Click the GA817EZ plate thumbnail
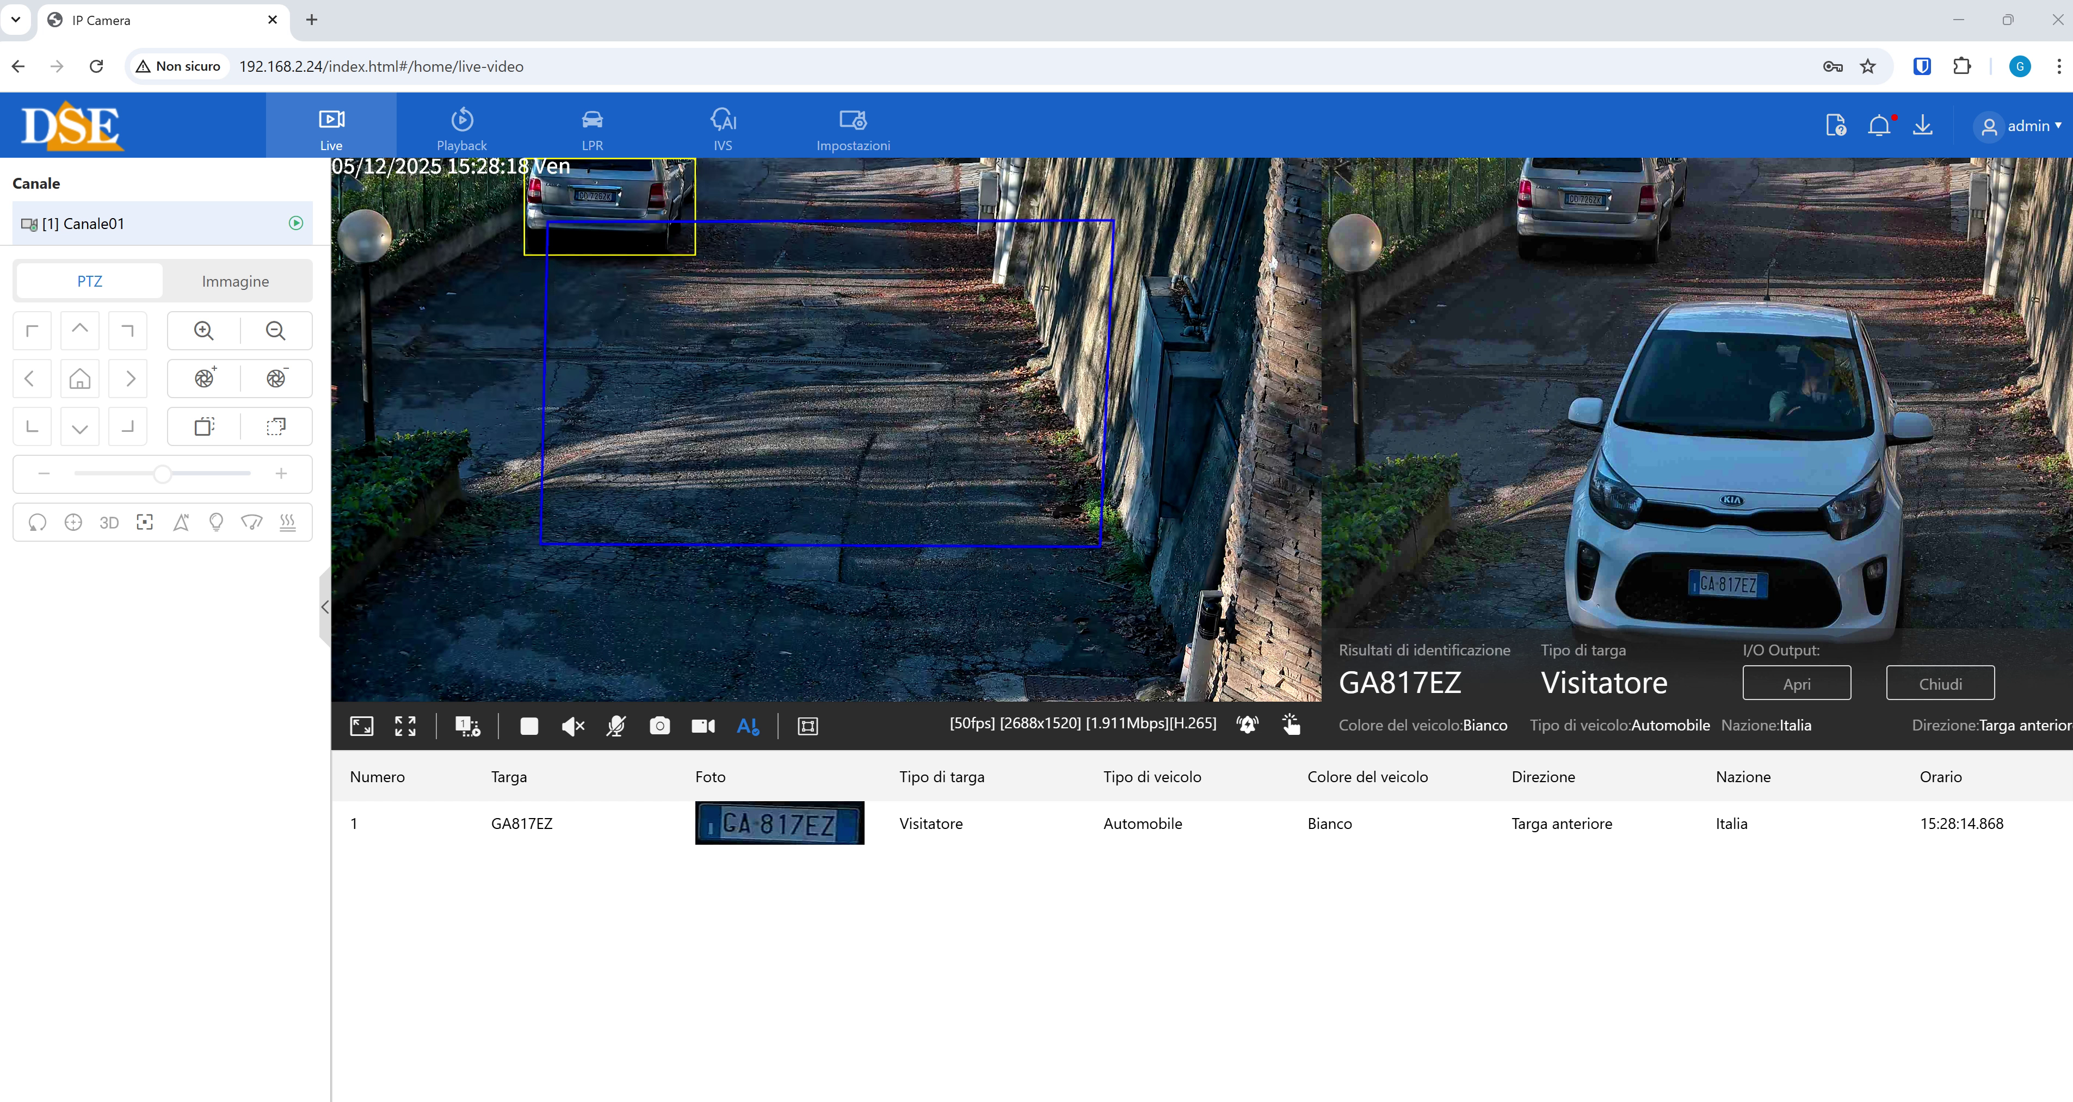Image resolution: width=2073 pixels, height=1102 pixels. pyautogui.click(x=778, y=823)
